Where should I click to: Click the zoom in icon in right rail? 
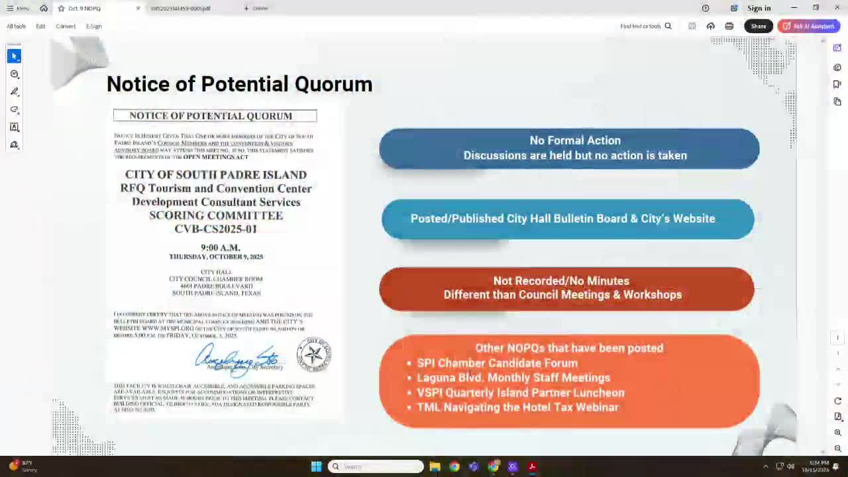(x=837, y=433)
